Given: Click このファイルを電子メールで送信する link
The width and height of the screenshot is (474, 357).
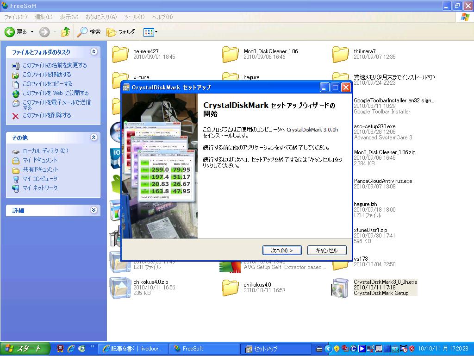Looking at the screenshot, I should (56, 105).
